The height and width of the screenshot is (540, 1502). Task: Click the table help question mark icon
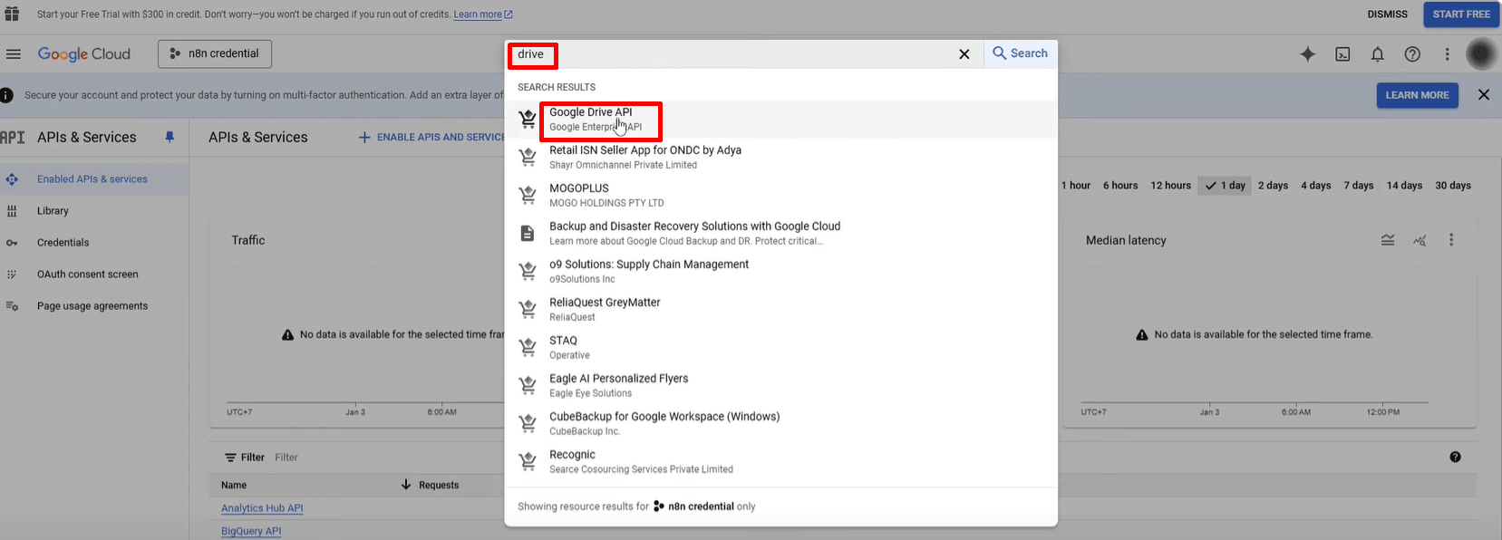point(1455,458)
